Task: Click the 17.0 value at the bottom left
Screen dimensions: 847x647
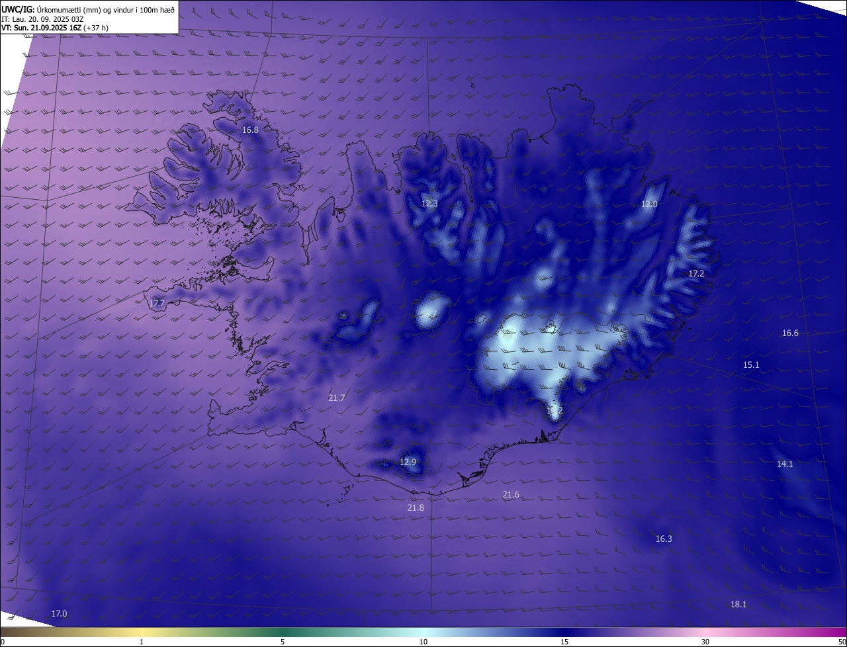Action: click(x=59, y=613)
